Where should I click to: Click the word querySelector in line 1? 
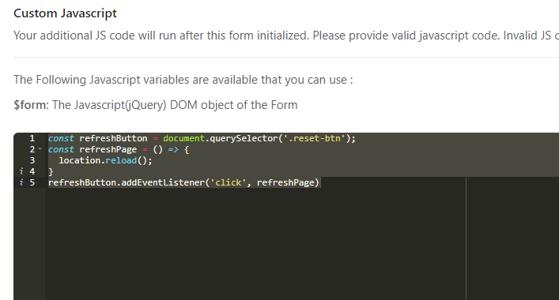point(244,138)
